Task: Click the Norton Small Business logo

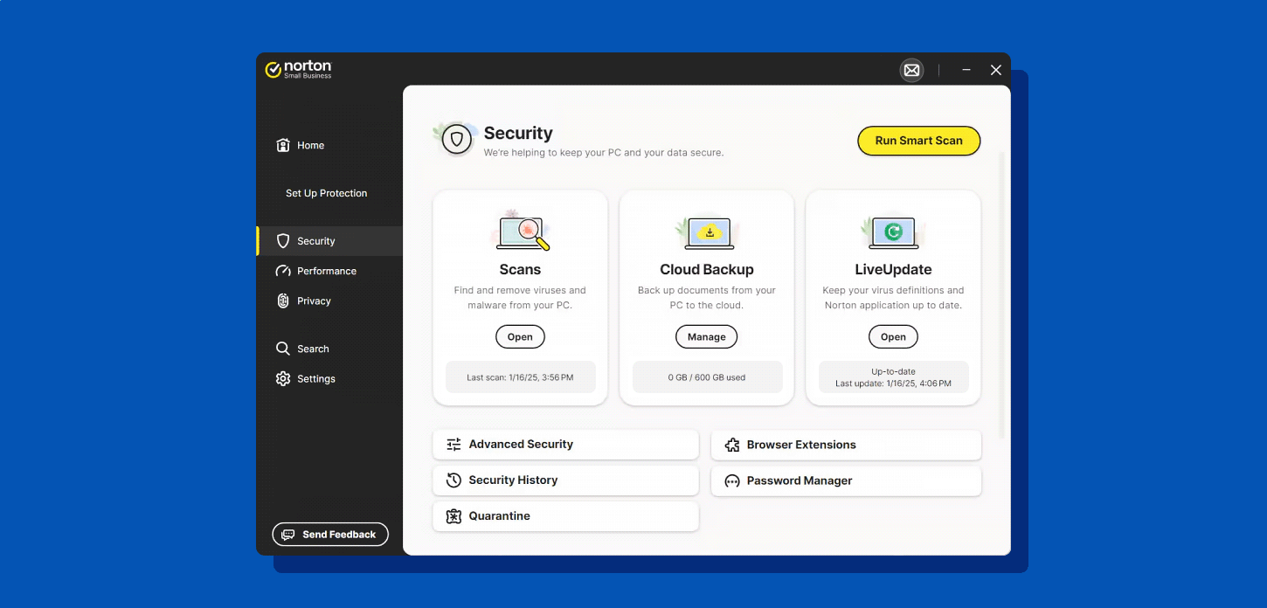Action: point(298,69)
